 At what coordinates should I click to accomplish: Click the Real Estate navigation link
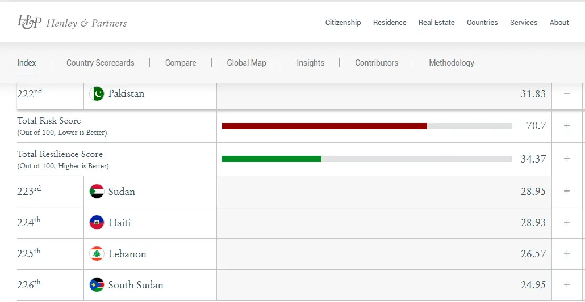point(437,23)
